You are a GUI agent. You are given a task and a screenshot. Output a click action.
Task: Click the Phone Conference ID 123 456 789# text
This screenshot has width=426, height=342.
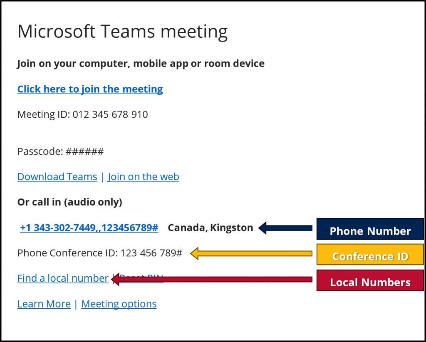[100, 253]
